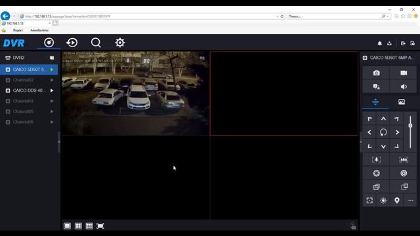Open more PTZ options ellipsis
This screenshot has height=236, width=420.
(410, 201)
